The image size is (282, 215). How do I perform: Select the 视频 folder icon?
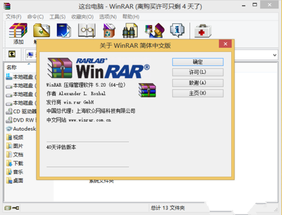(9, 137)
